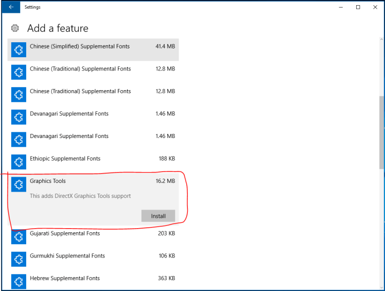Click the back arrow in title bar

[11, 7]
